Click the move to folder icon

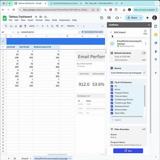[x=41, y=17]
